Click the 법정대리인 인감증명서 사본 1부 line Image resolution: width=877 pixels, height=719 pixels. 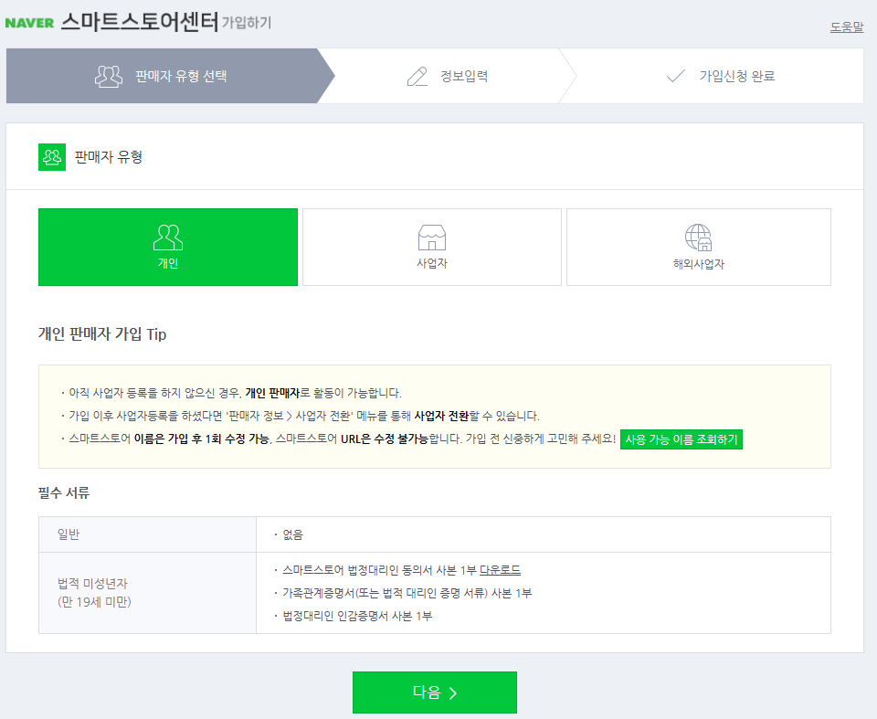[357, 616]
